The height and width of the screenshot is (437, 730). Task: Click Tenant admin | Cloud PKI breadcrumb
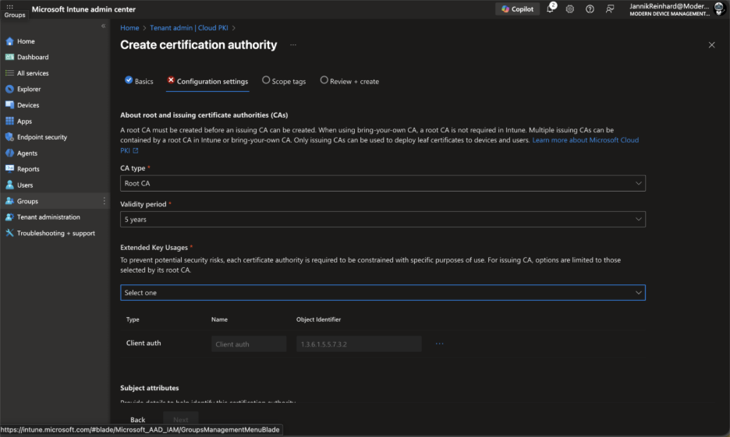(189, 28)
